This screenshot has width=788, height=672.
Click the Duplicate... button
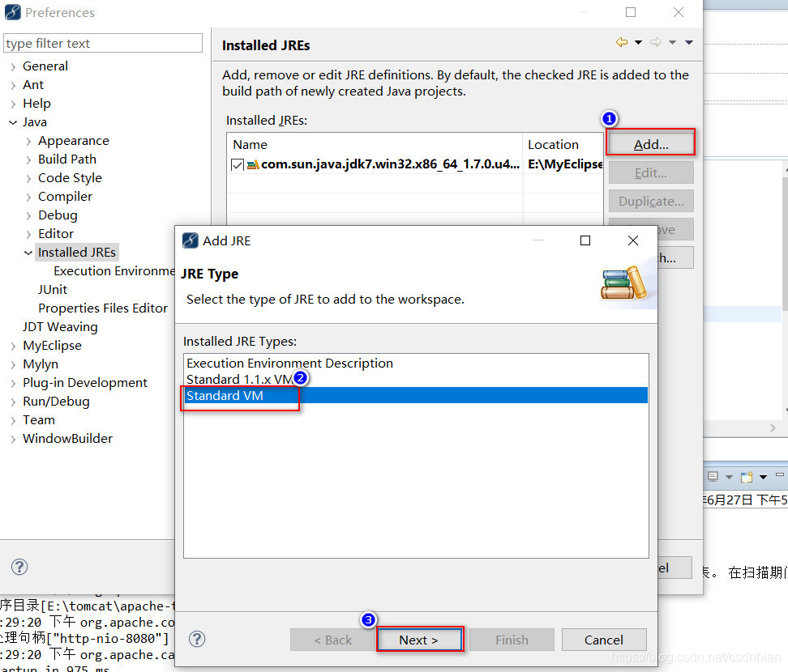[x=651, y=202]
